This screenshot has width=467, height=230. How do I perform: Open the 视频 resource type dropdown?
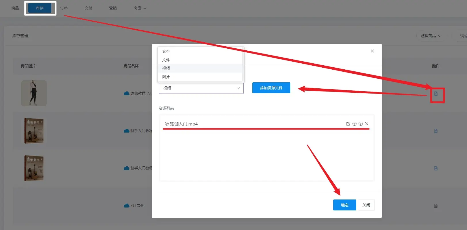[201, 88]
